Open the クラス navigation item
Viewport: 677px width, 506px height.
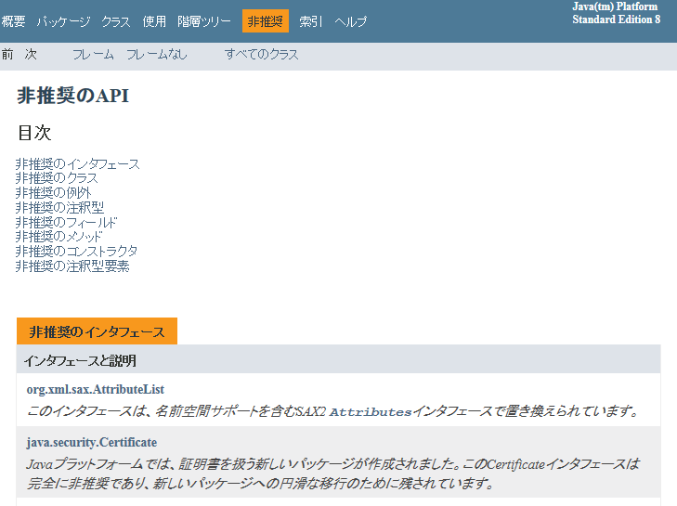pyautogui.click(x=116, y=21)
